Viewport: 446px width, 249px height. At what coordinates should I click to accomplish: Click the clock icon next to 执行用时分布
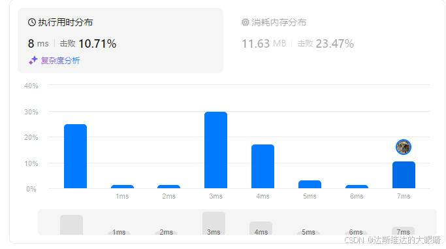point(32,22)
